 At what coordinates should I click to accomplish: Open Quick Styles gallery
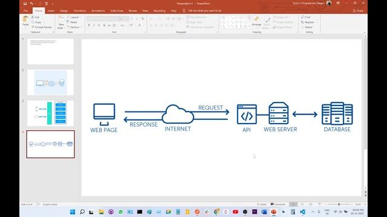point(267,23)
